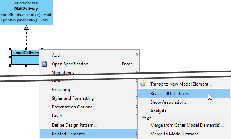Expand the Add submenu arrow
This screenshot has width=231, height=139.
point(137,55)
